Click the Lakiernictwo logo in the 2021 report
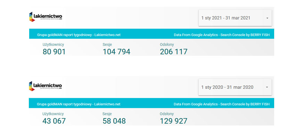The width and height of the screenshot is (303, 131). [46, 17]
